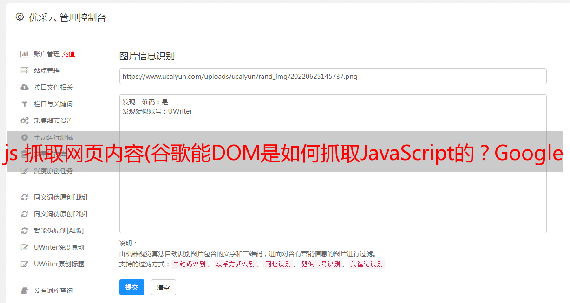Viewport: 570px width, 303px height.
Task: Click the image URL input field
Action: [333, 76]
